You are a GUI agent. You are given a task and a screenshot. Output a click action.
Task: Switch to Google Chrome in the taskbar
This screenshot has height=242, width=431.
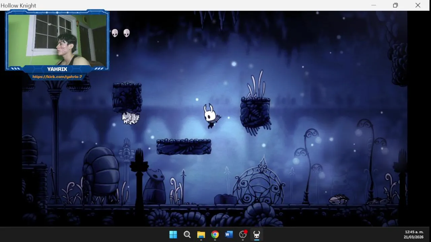point(215,235)
